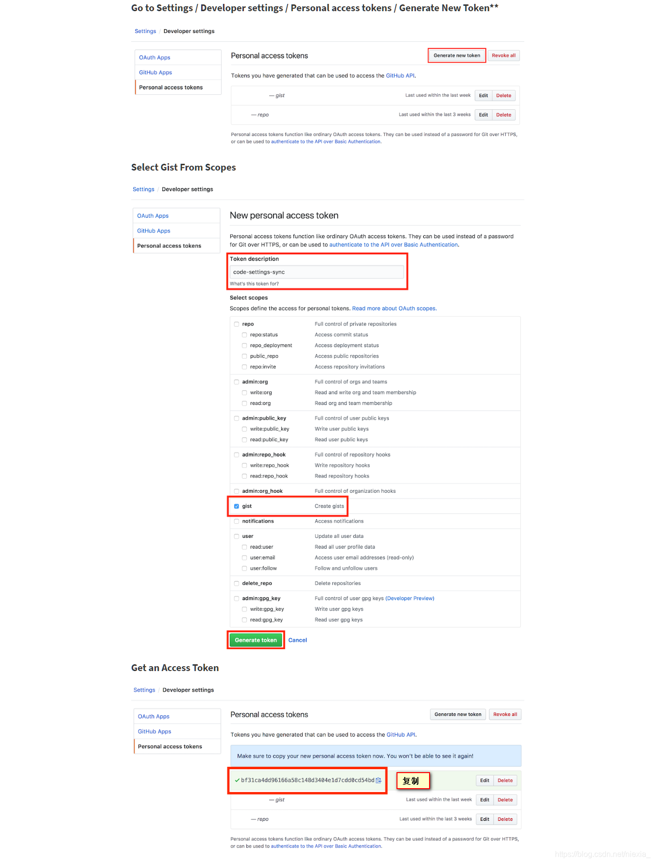
Task: Check the admin:repo_hook scope
Action: click(237, 455)
